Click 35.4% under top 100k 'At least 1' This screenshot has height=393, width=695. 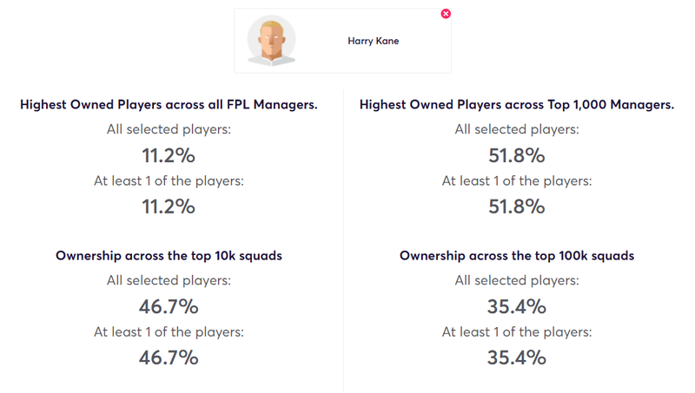coord(517,357)
